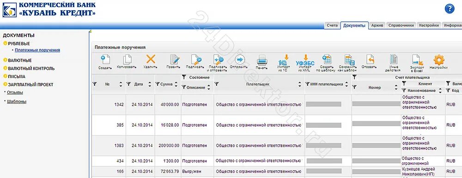Click filter funnel of Сумма column
The height and width of the screenshot is (178, 462).
pos(158,84)
